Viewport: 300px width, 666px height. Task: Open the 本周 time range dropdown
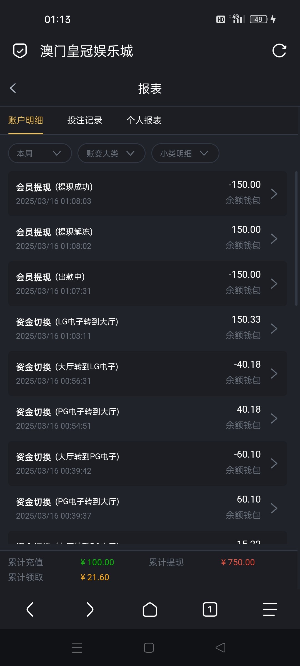tap(40, 153)
